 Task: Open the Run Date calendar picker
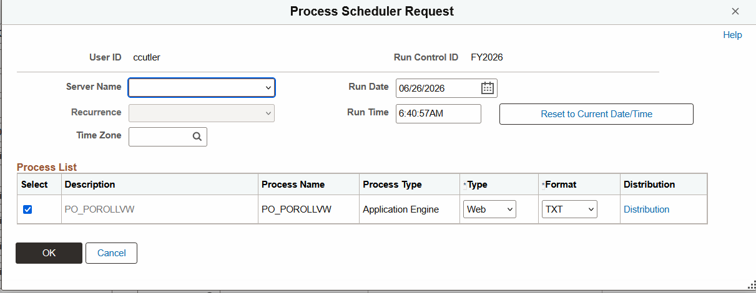[488, 88]
